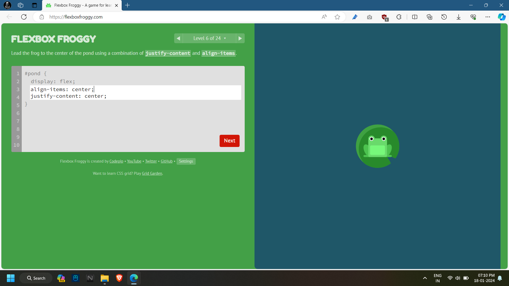Open a new browser tab

[128, 5]
